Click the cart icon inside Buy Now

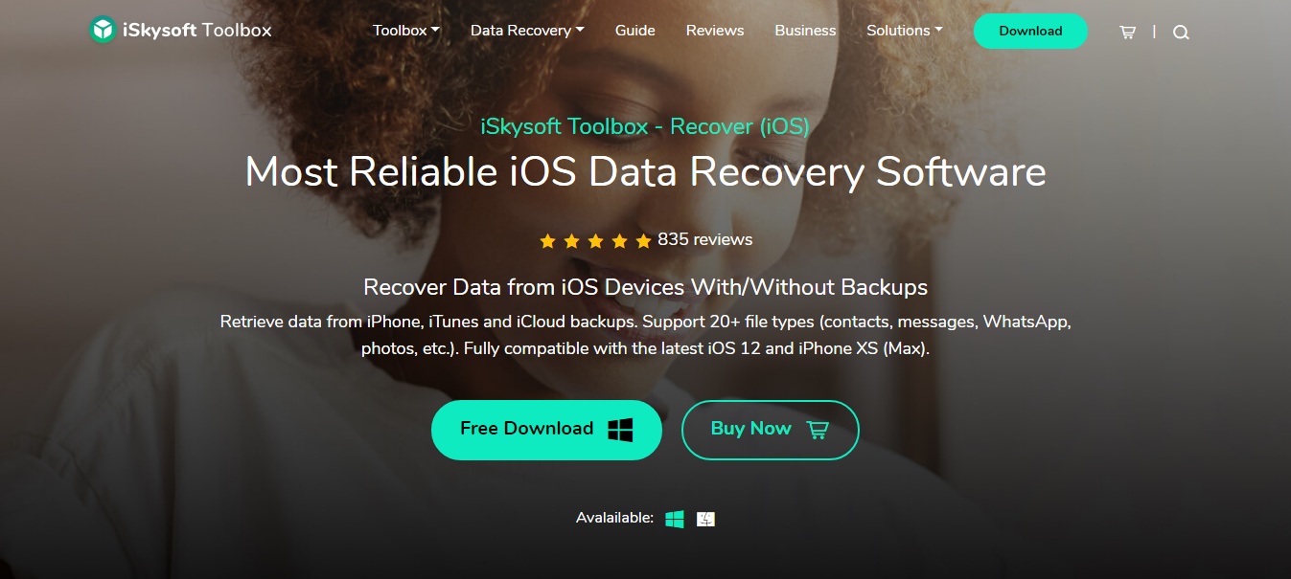(818, 430)
